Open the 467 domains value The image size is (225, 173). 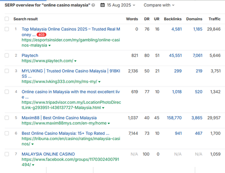pos(199,133)
